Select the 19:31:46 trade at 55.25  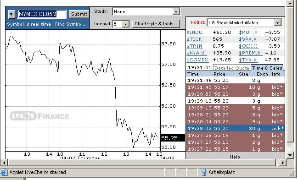click(235, 81)
